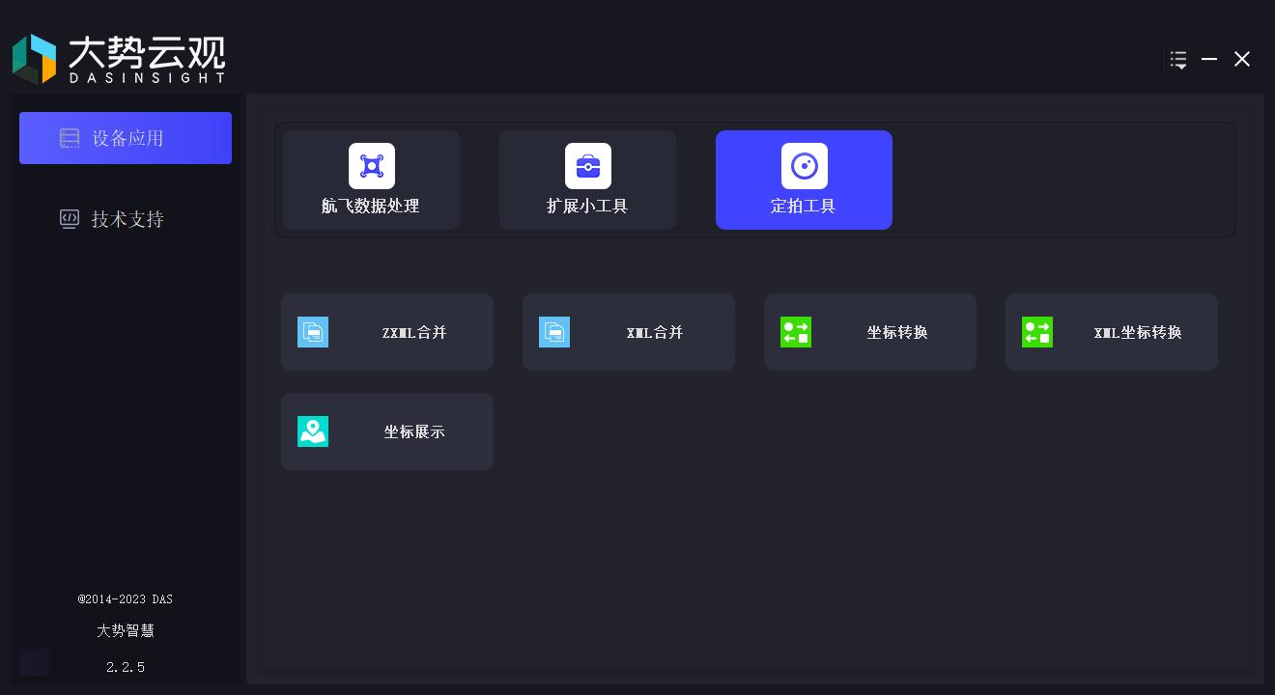1275x695 pixels.
Task: Select 设备应用 in the sidebar
Action: coord(126,138)
